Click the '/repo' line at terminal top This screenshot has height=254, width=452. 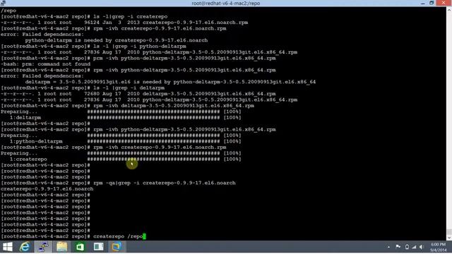(8, 11)
